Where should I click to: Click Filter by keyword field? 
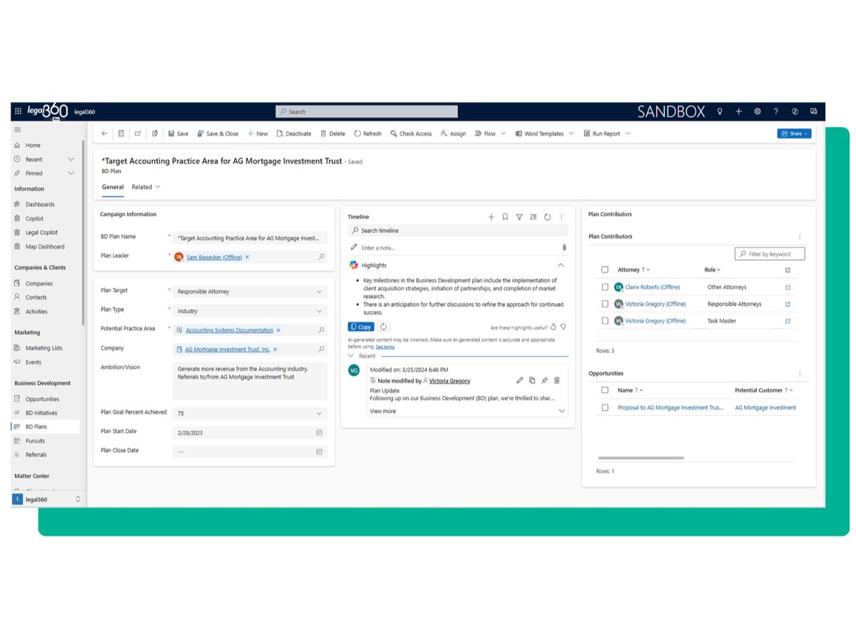[x=770, y=254]
